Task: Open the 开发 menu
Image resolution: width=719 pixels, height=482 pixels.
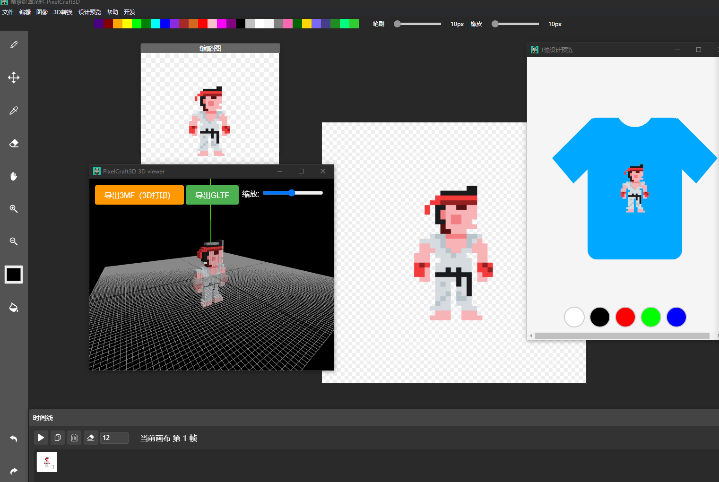Action: click(x=130, y=12)
